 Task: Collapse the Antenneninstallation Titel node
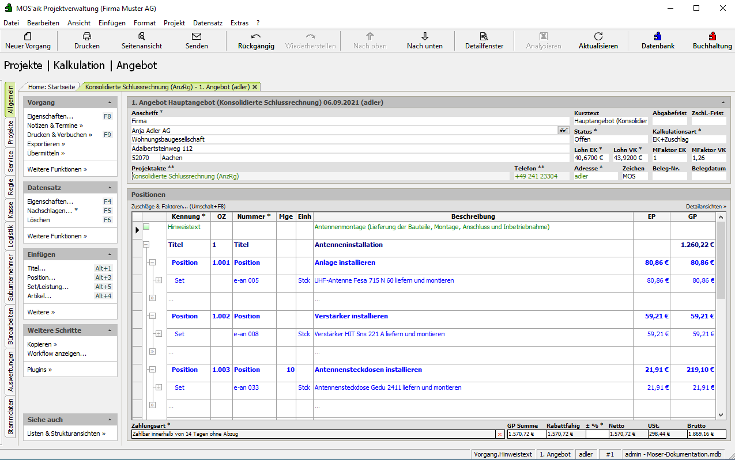(x=146, y=245)
